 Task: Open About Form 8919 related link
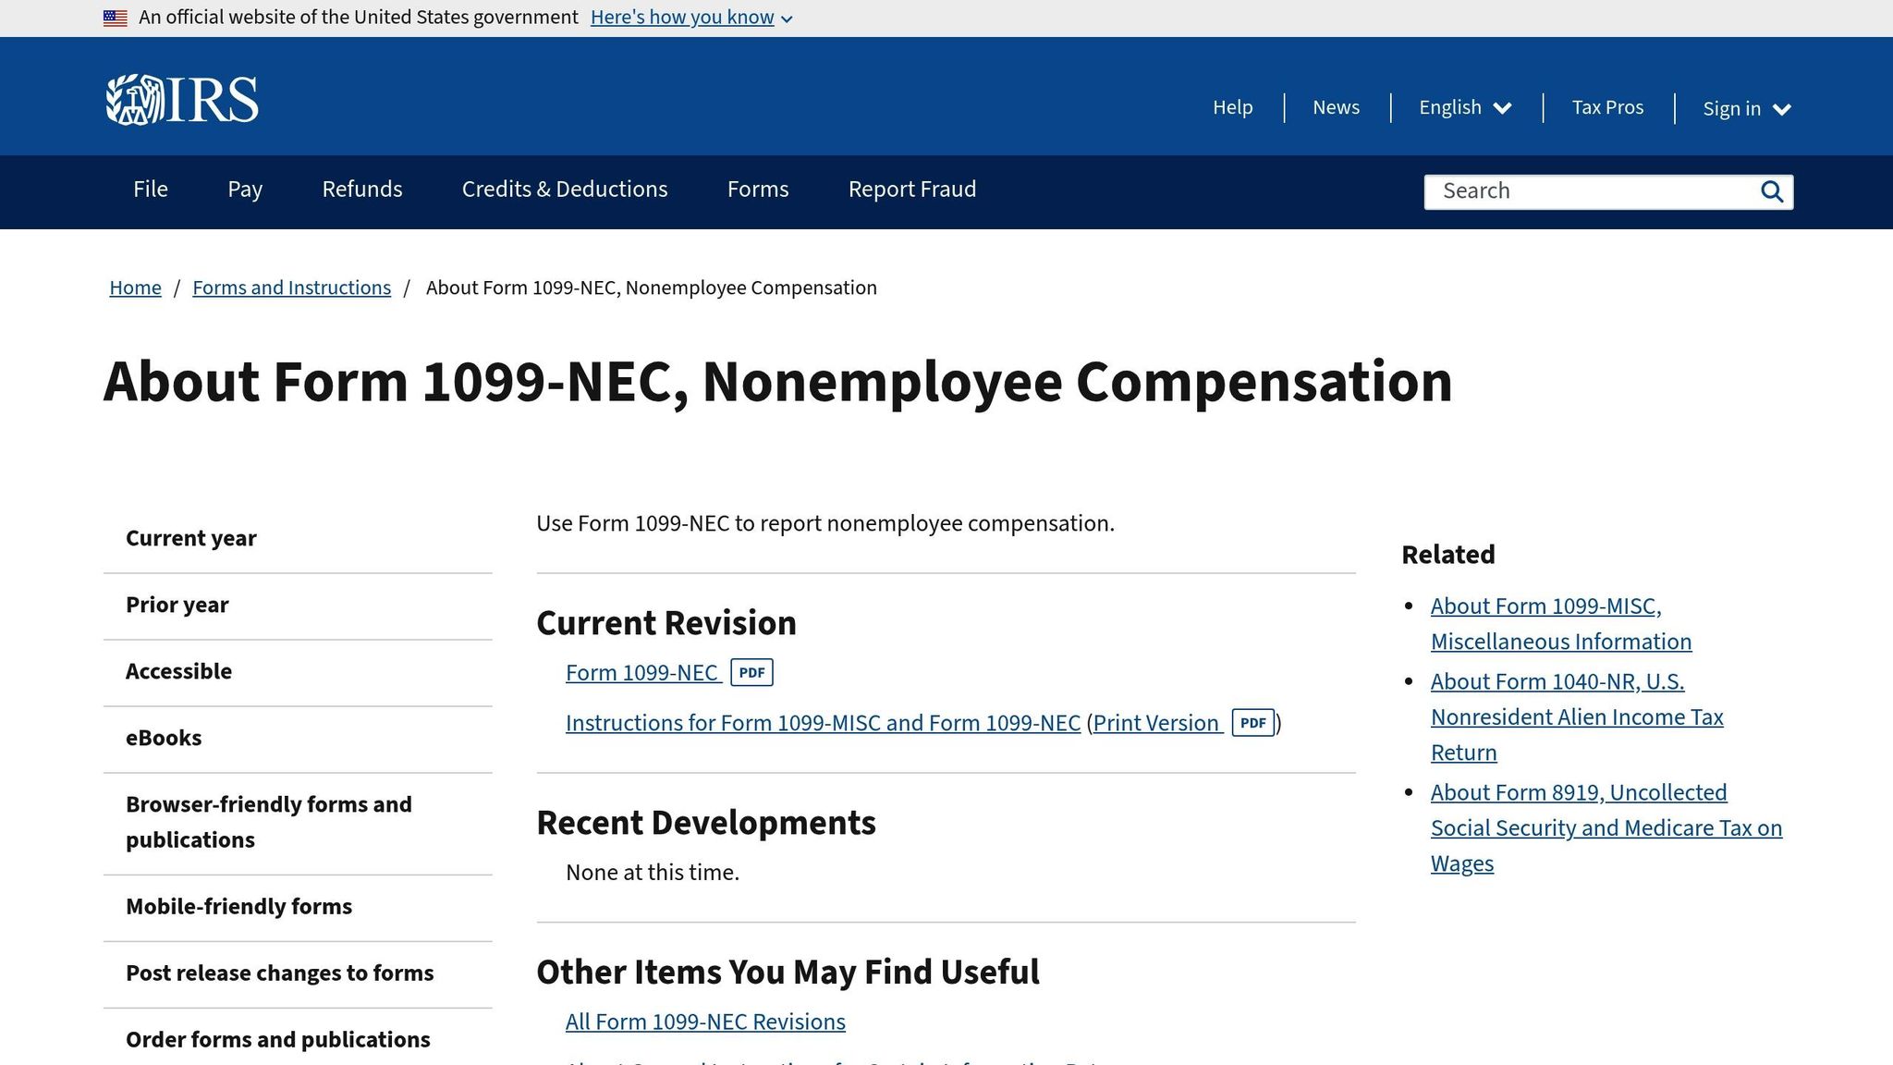pos(1606,827)
